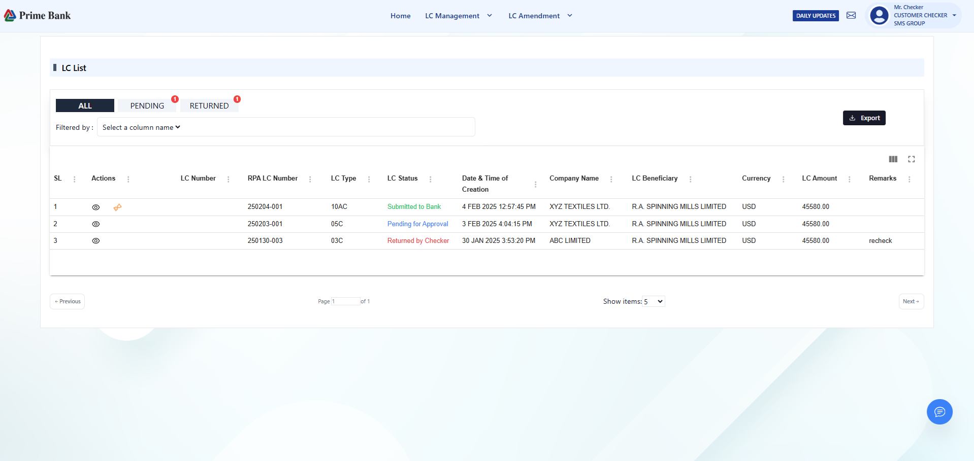Select the ALL tab
This screenshot has height=461, width=974.
click(85, 105)
